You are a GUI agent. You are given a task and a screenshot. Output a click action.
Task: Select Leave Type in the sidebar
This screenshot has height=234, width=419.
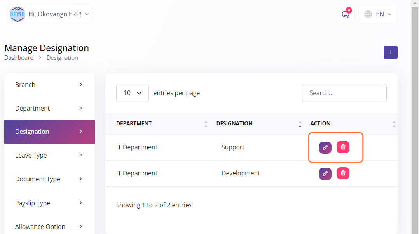point(49,155)
